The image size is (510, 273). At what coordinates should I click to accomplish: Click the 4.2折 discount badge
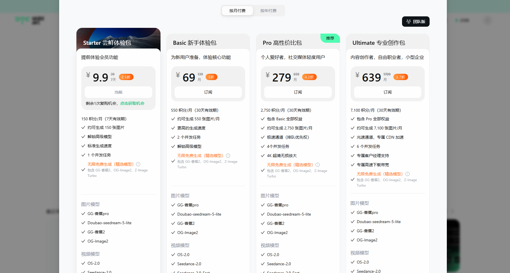309,77
